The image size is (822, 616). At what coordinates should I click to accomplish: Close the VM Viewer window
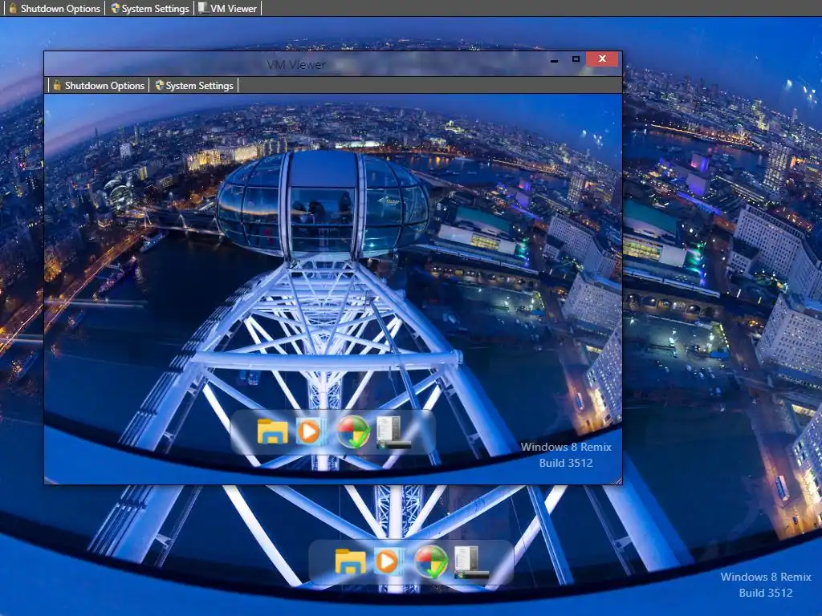click(602, 59)
